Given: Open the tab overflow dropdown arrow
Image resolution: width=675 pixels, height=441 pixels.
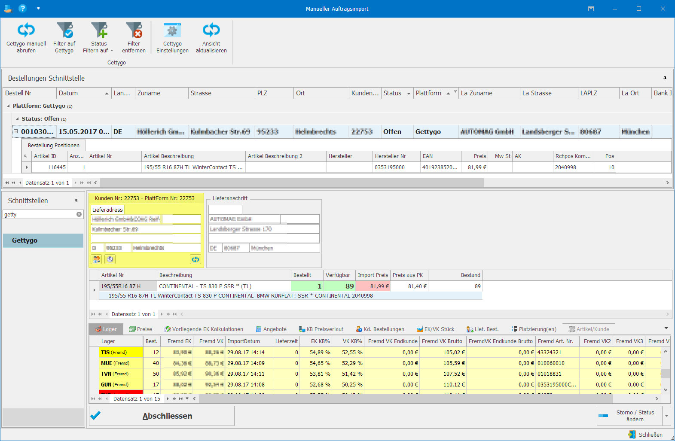Looking at the screenshot, I should tap(666, 328).
